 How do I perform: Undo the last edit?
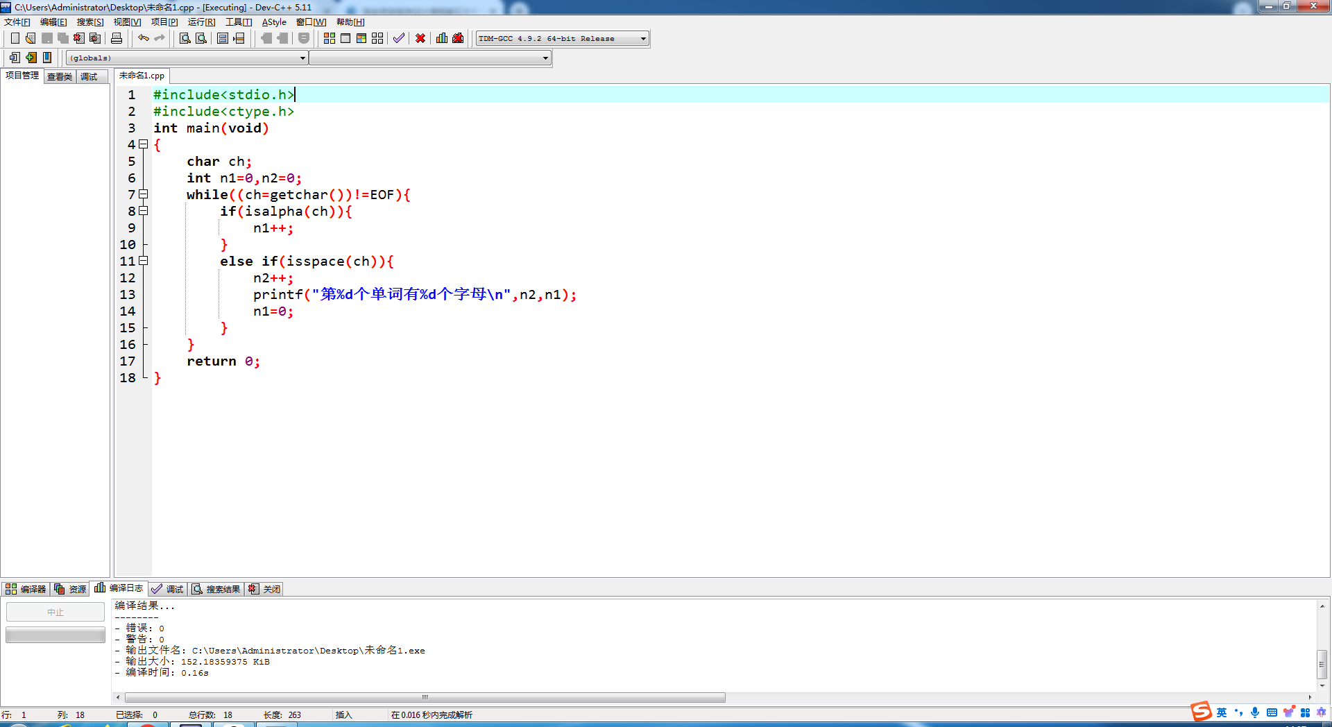coord(144,38)
